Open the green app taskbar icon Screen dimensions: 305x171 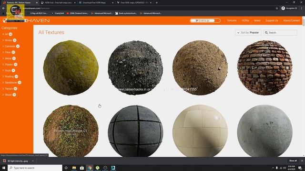97,168
